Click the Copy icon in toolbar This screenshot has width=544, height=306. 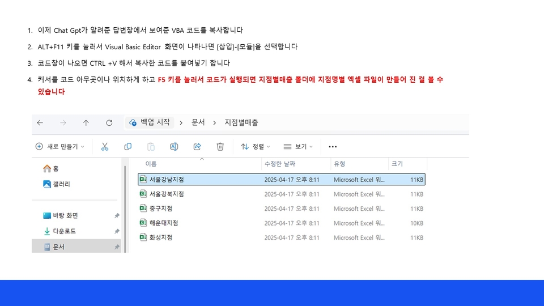tap(127, 147)
